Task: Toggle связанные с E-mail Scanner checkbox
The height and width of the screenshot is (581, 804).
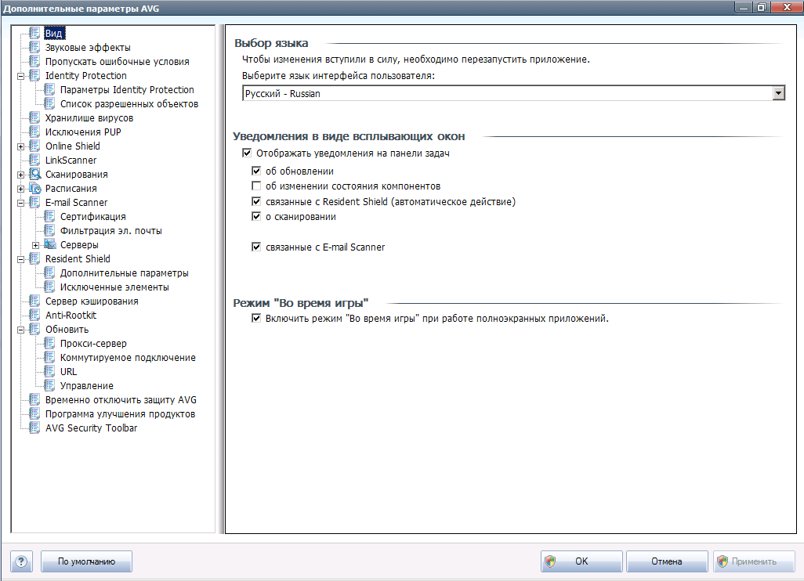Action: coord(256,247)
